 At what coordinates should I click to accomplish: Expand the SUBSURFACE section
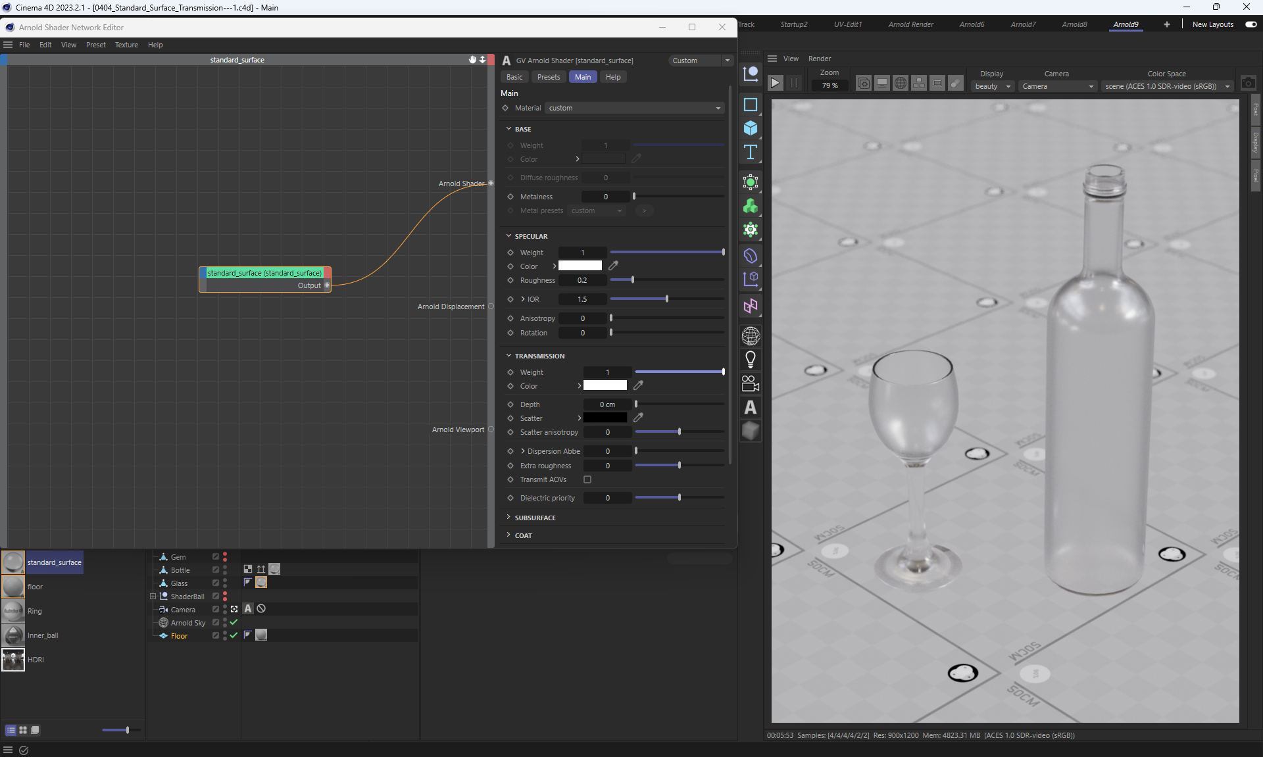click(535, 518)
